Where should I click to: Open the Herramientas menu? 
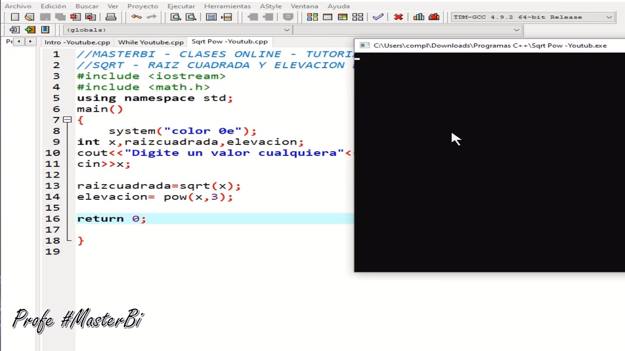click(x=227, y=6)
